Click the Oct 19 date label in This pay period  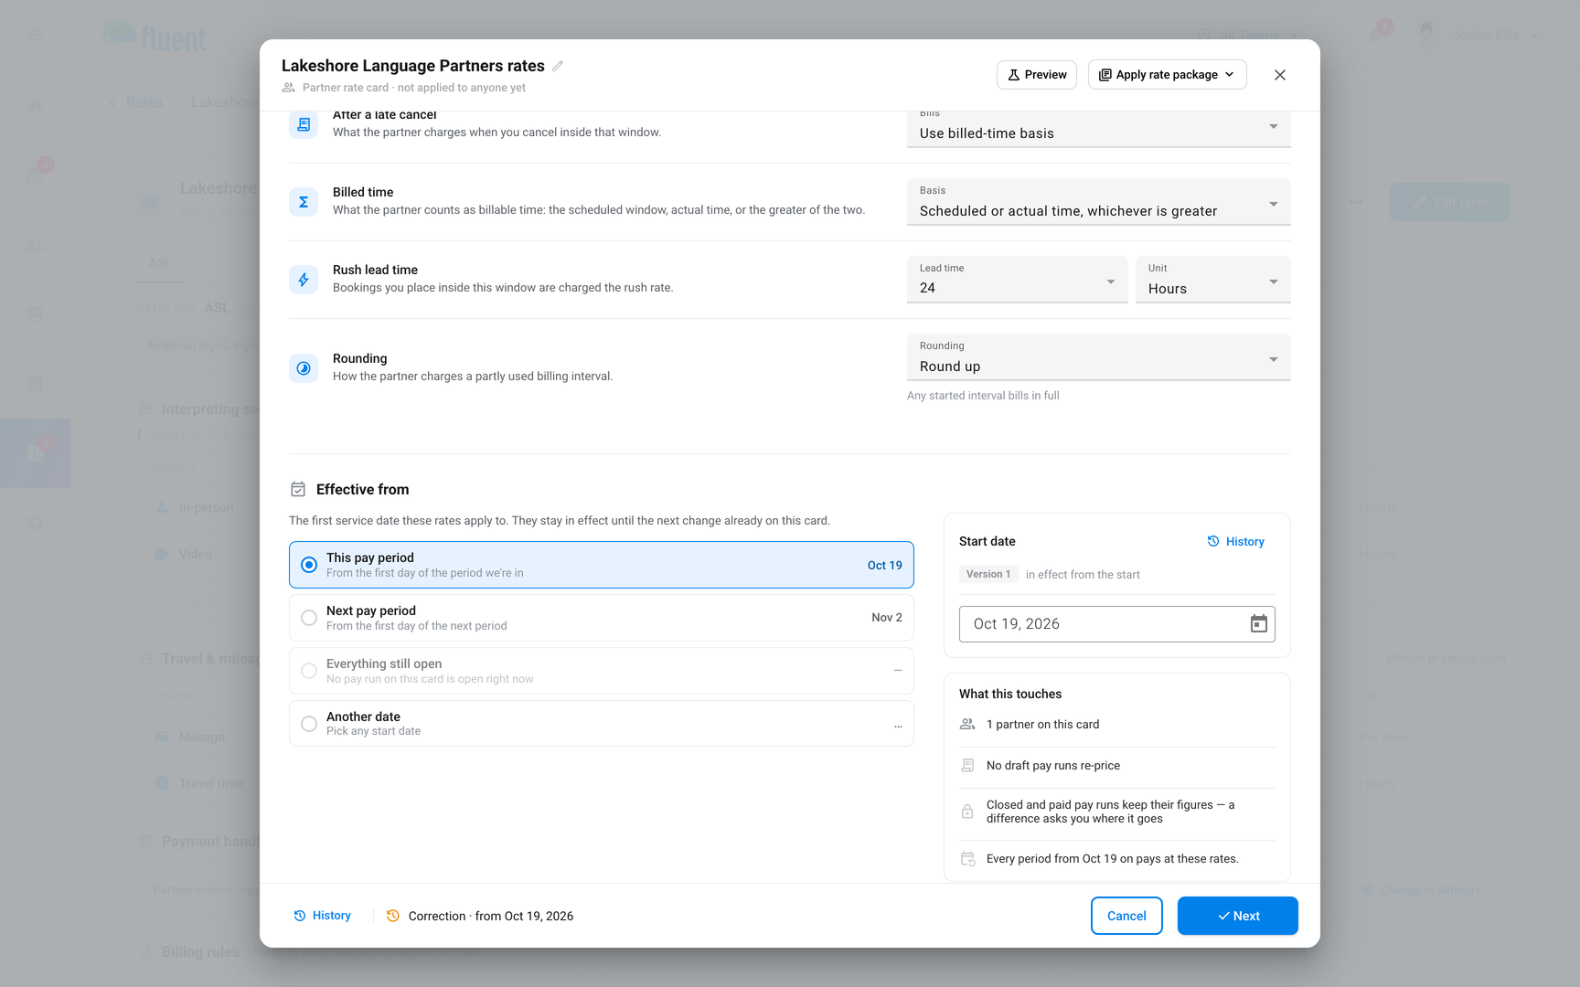coord(885,566)
